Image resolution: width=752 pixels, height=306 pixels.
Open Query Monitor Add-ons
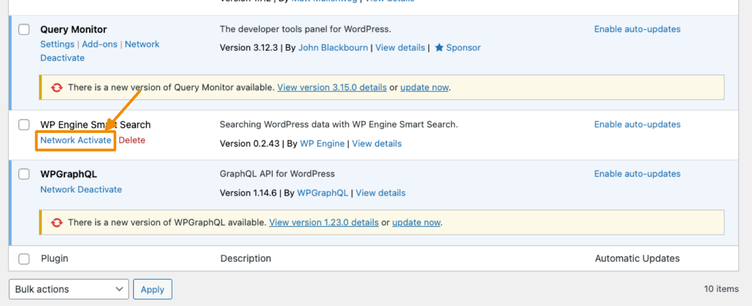click(x=99, y=44)
